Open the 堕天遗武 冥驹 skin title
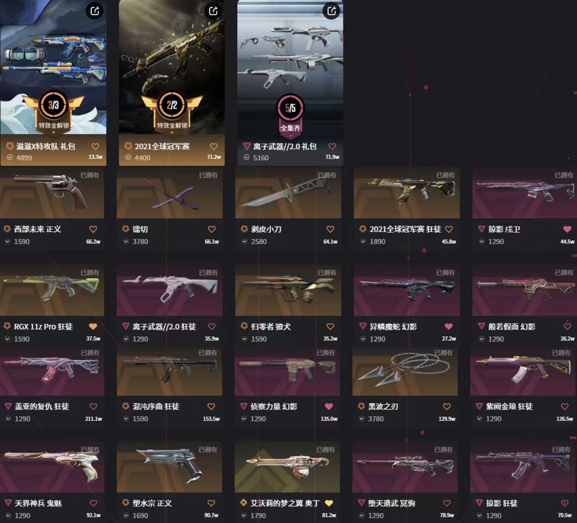 click(x=392, y=503)
